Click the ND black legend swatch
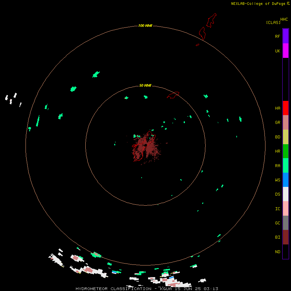291x291 pixels. click(x=286, y=252)
